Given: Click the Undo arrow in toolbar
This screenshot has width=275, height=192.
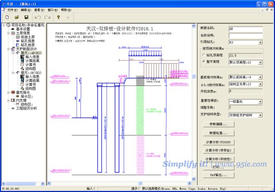Looking at the screenshot, I should [x=37, y=17].
